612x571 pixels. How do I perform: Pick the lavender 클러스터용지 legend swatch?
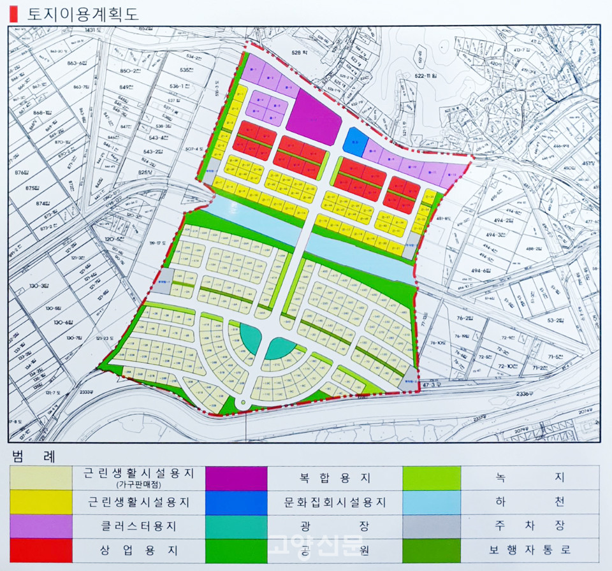coord(41,526)
